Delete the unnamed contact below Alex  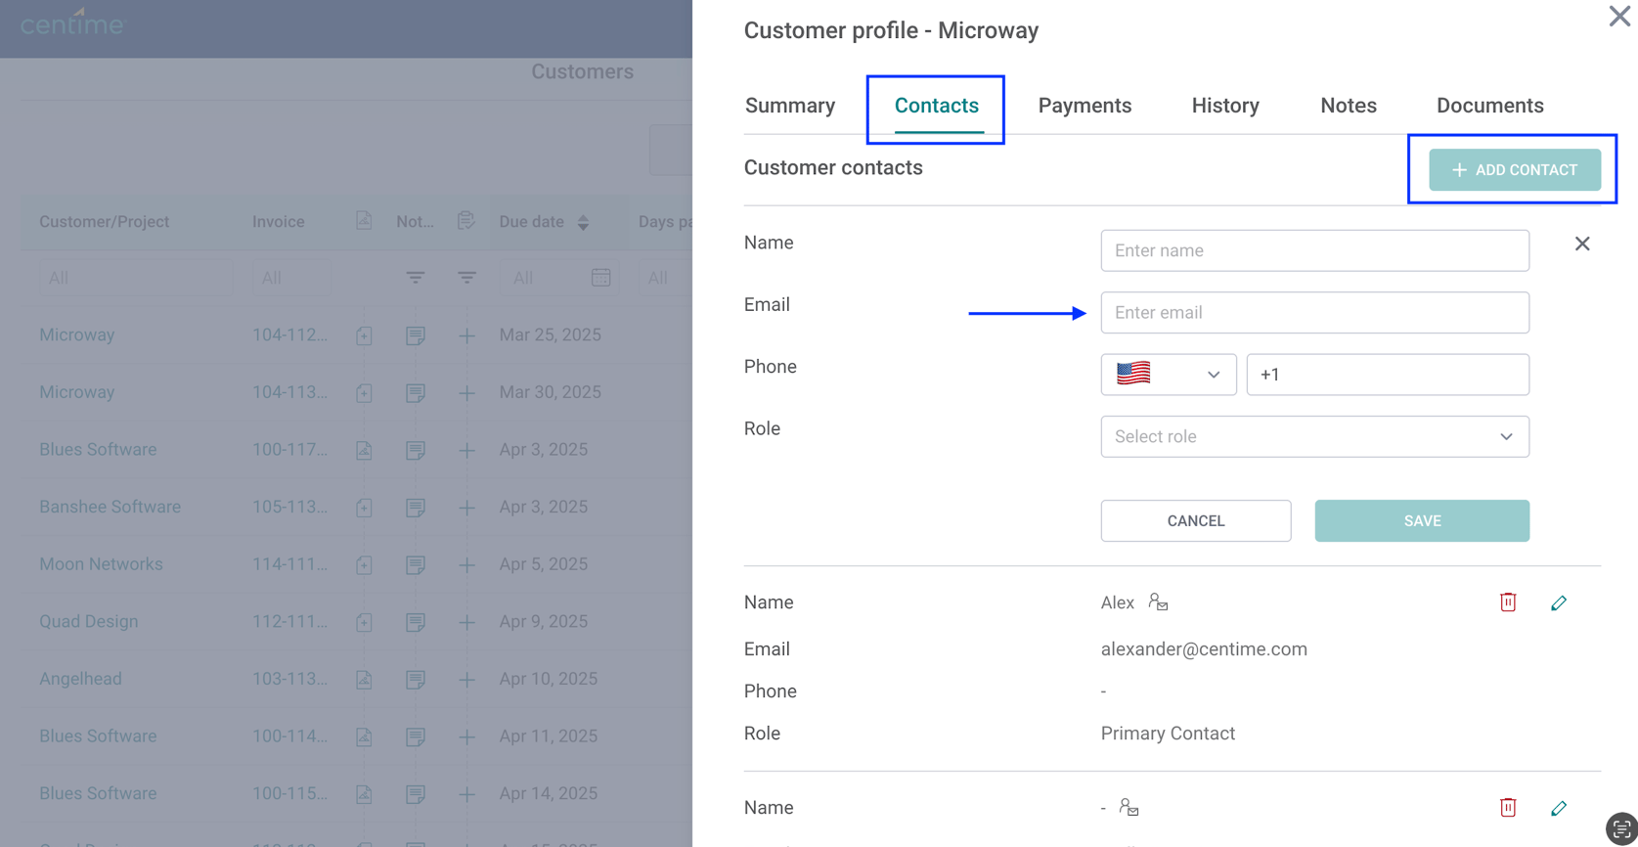(x=1508, y=807)
